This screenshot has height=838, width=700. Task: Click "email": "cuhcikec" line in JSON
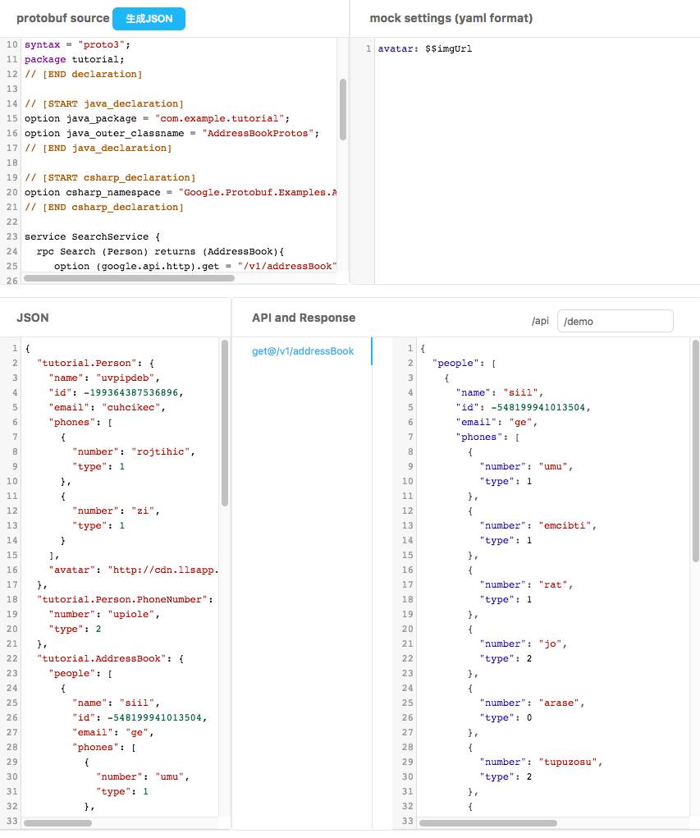point(108,407)
